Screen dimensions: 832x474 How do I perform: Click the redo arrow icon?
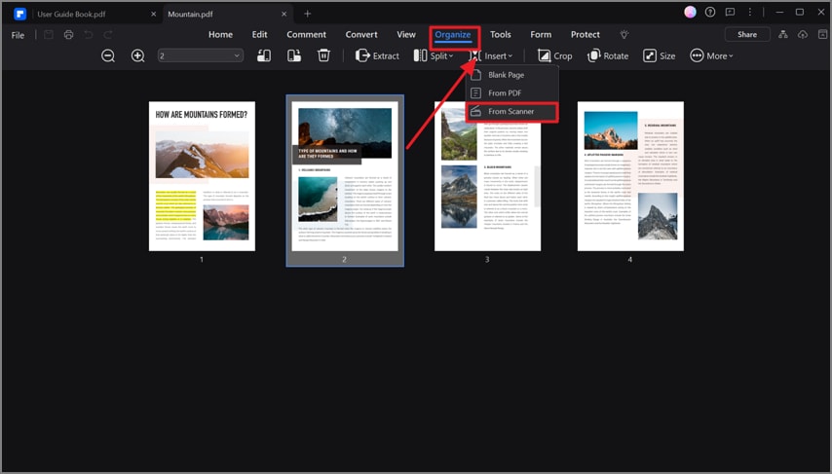coord(108,35)
